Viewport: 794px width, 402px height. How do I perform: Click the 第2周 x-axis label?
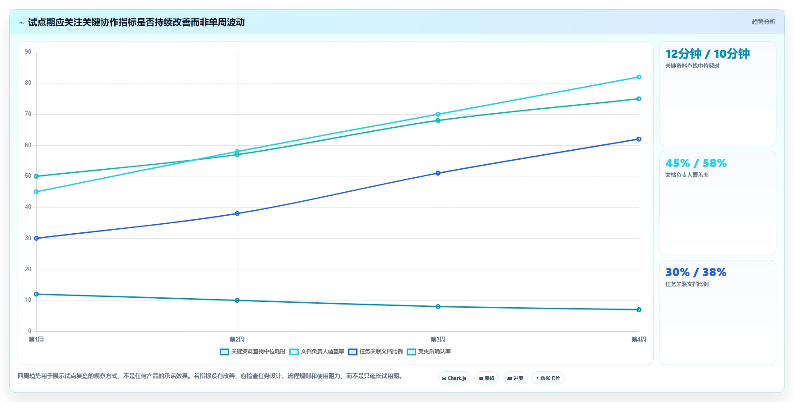[x=237, y=339]
